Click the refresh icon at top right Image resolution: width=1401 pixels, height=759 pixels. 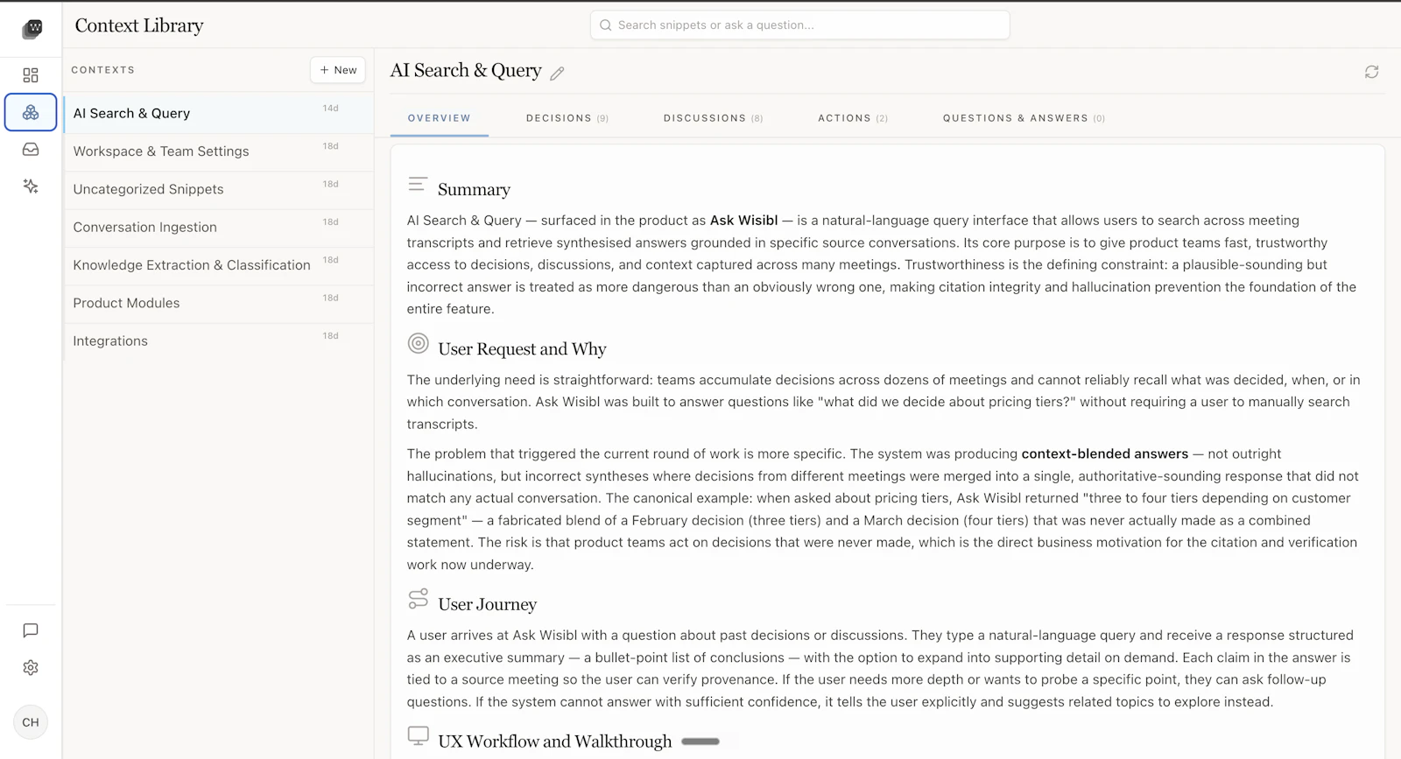(1371, 72)
